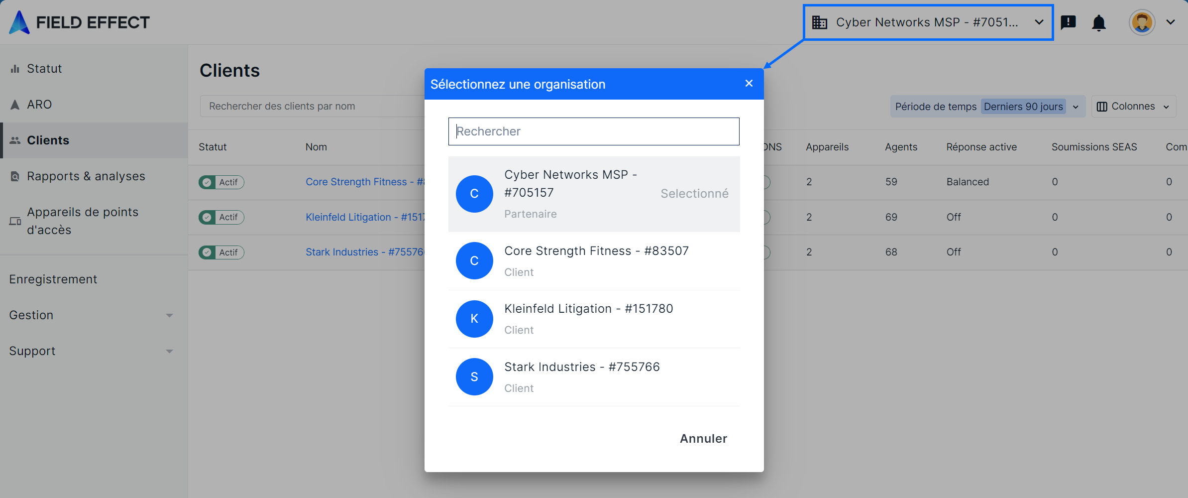Choose Kleinfeld Litigation - #151780 in dialog
The height and width of the screenshot is (498, 1188).
pos(594,319)
